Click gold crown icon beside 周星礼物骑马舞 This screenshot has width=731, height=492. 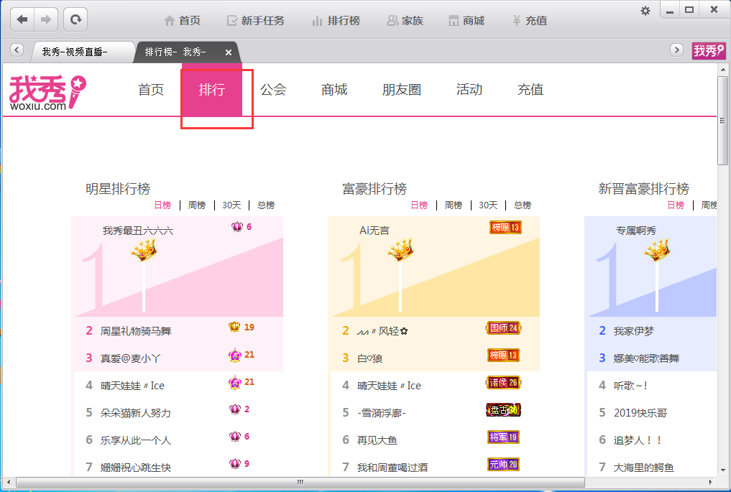tap(234, 327)
